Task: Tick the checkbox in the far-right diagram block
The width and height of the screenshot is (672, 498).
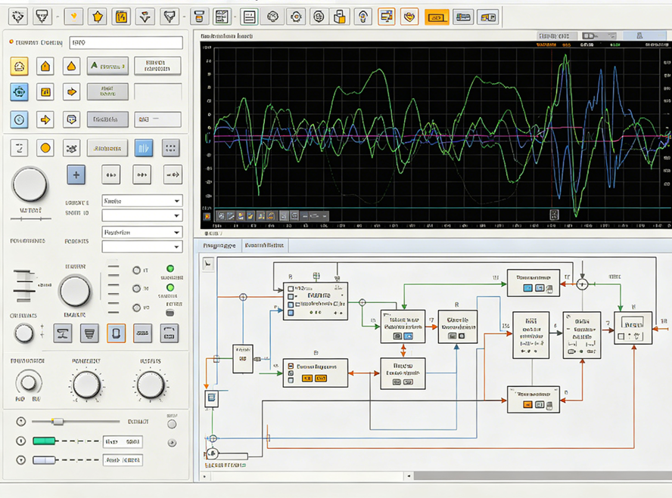Action: [621, 337]
